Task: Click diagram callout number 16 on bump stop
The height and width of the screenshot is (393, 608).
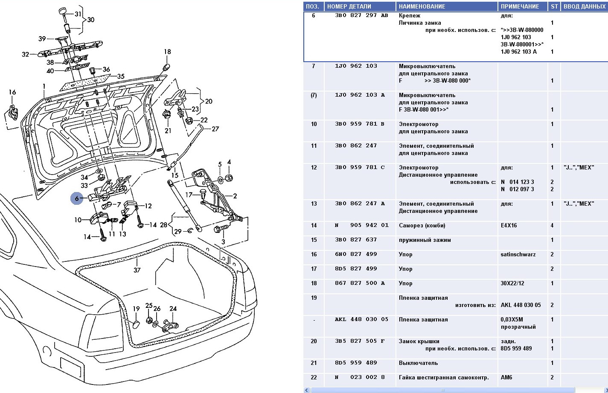Action: point(12,92)
